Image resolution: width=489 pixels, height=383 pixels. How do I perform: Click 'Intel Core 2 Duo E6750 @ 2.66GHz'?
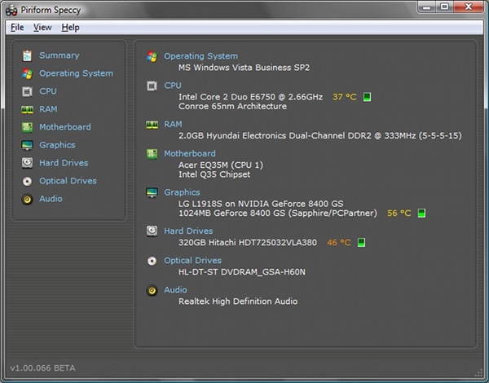[250, 97]
